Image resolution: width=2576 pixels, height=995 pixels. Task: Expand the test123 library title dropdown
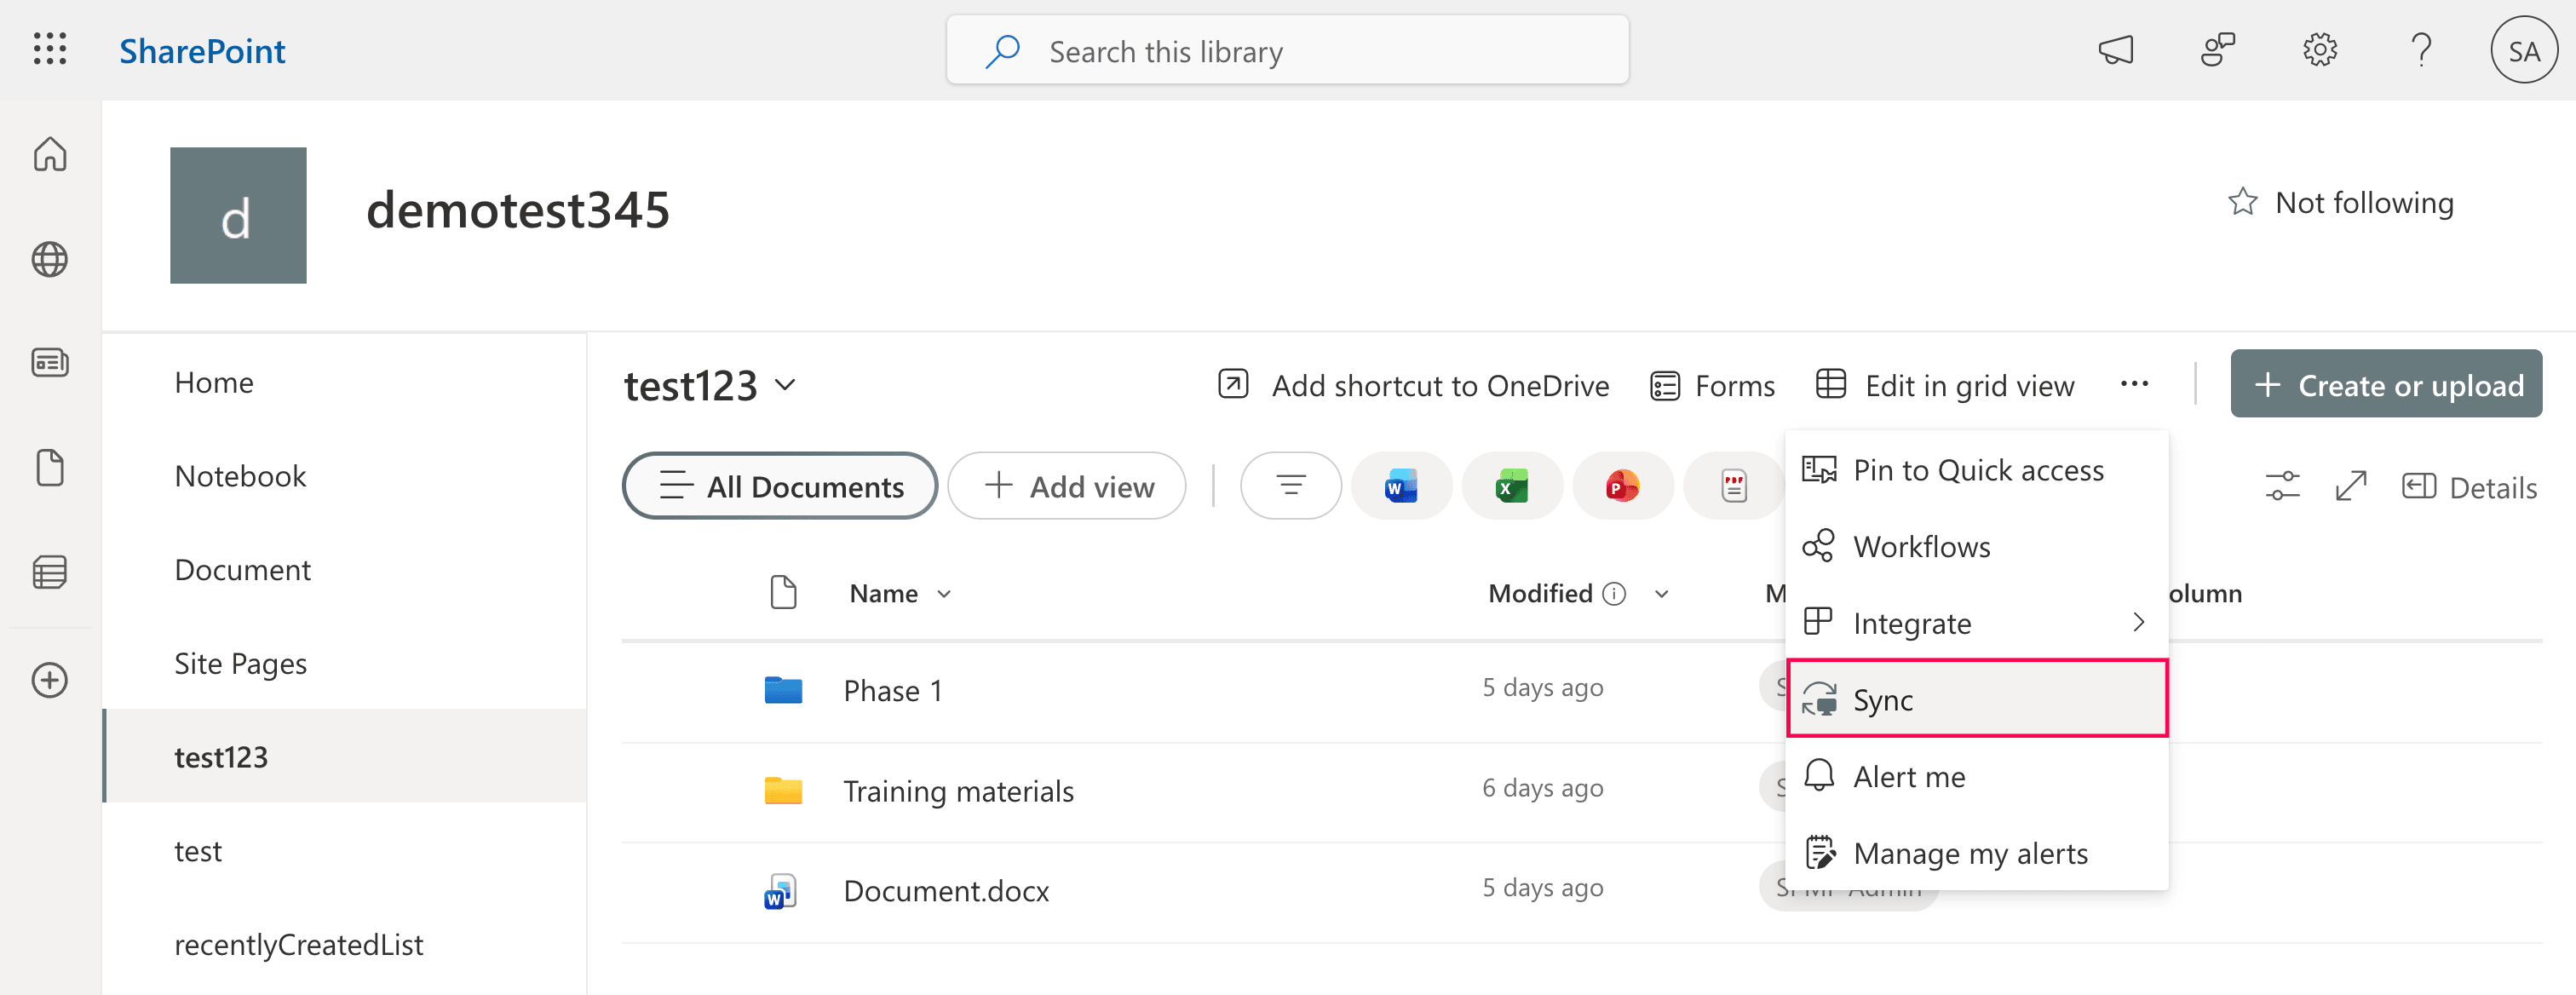(x=786, y=386)
